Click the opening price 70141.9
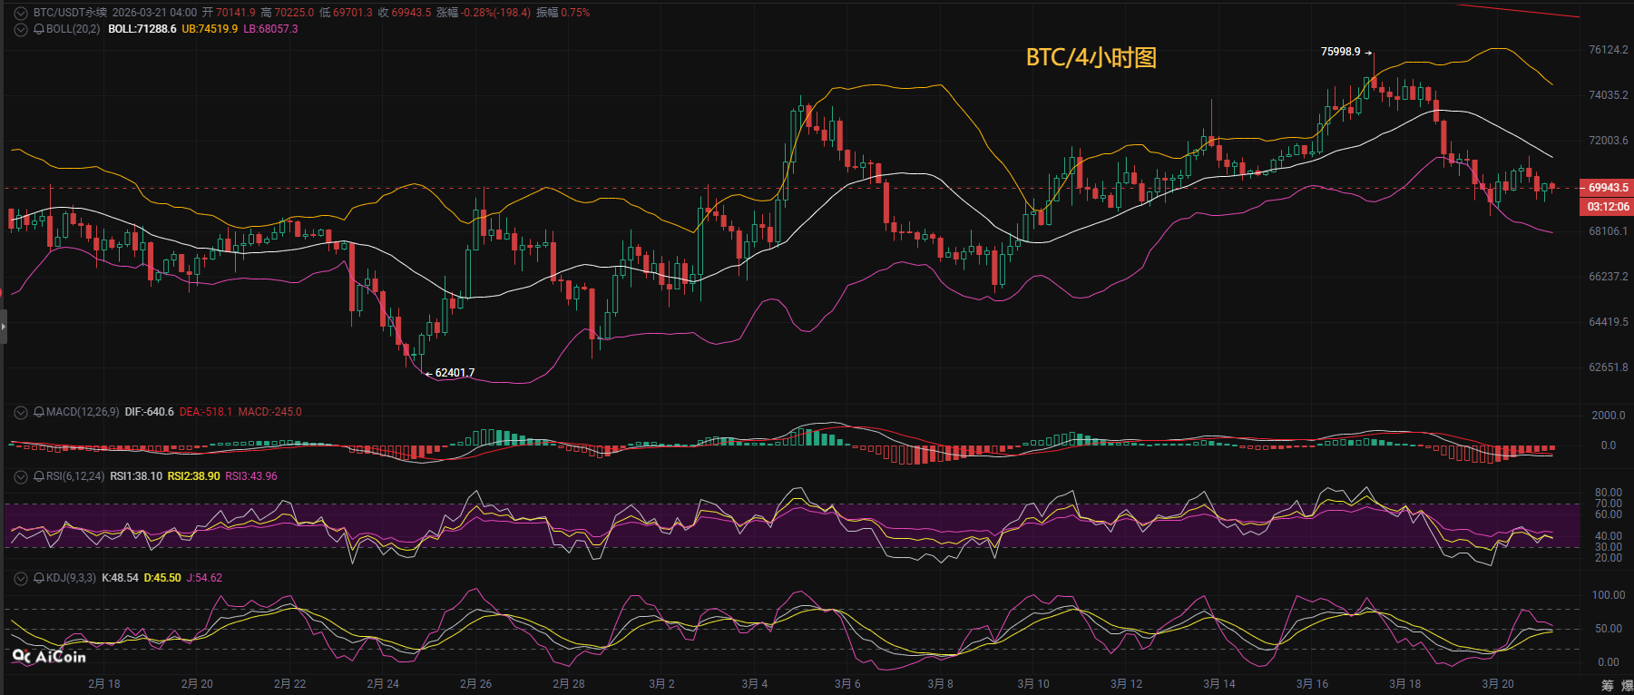 tap(236, 13)
